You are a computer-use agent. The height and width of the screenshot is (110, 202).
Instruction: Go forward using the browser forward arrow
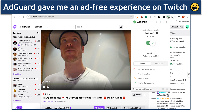point(19,17)
